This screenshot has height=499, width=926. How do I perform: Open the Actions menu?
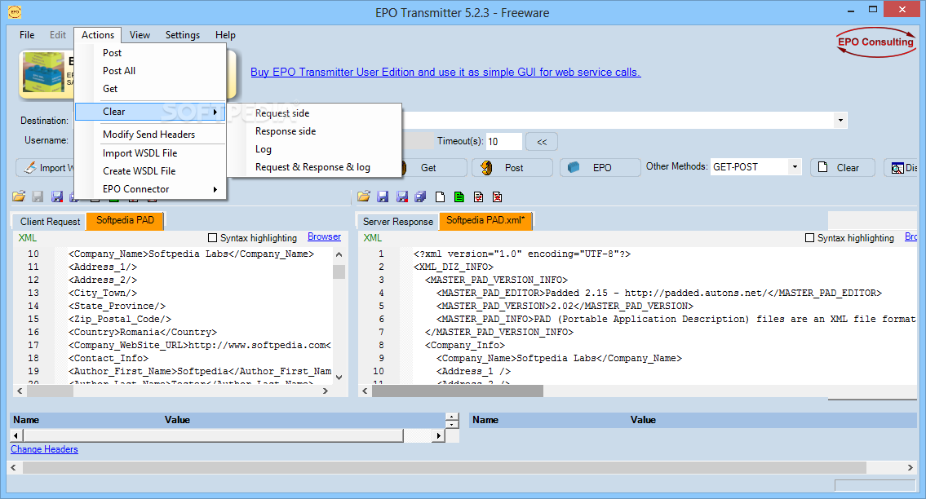point(97,35)
